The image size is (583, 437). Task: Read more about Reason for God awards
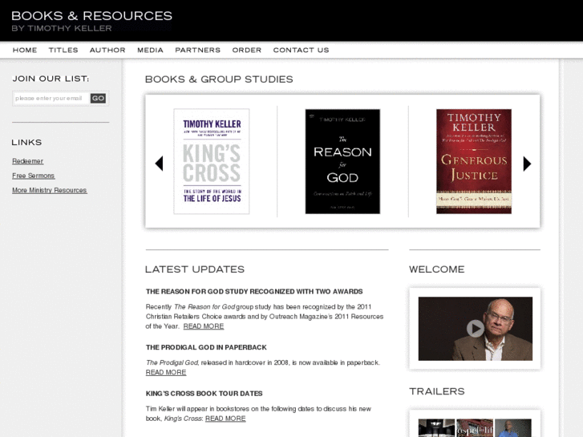click(x=204, y=326)
